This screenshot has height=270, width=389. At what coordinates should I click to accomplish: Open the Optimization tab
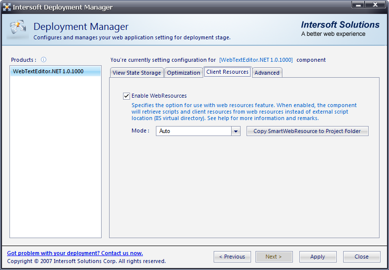pos(183,73)
